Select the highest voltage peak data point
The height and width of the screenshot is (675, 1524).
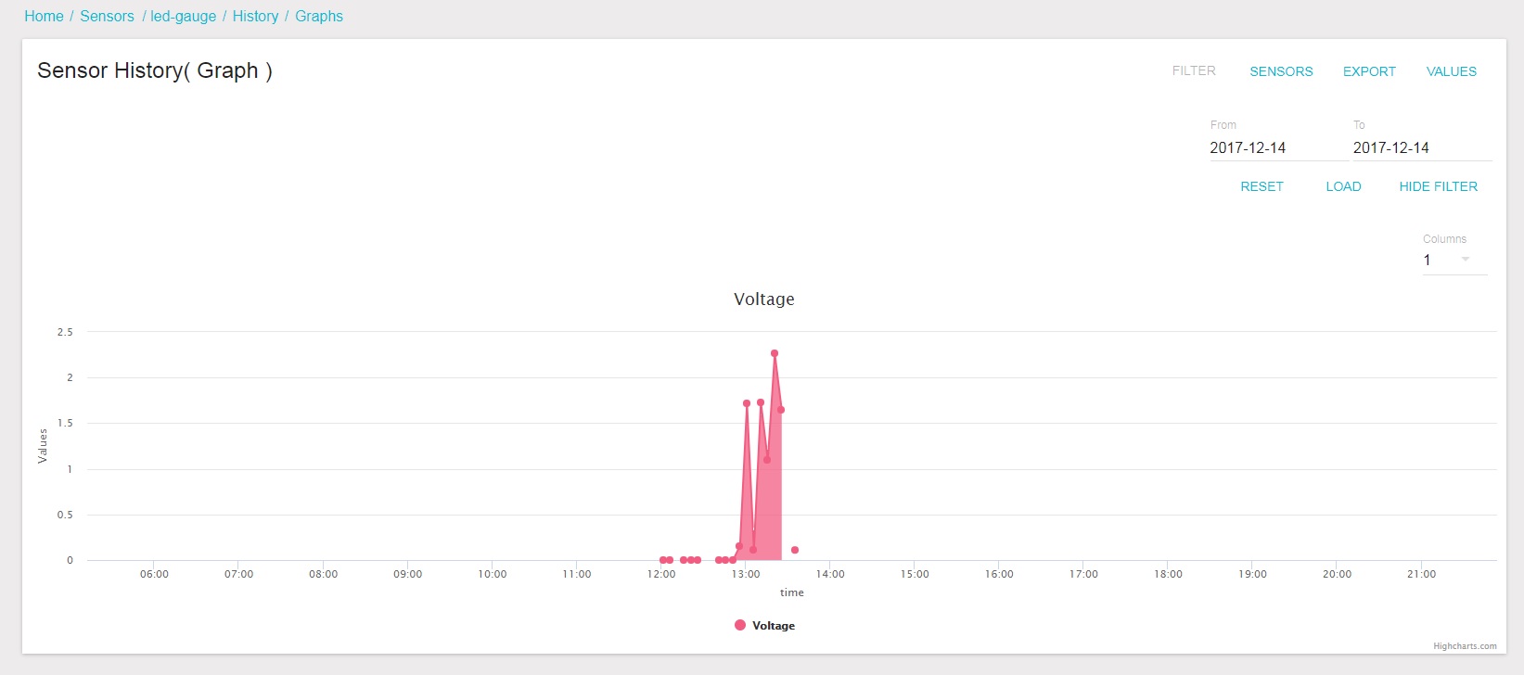coord(775,353)
